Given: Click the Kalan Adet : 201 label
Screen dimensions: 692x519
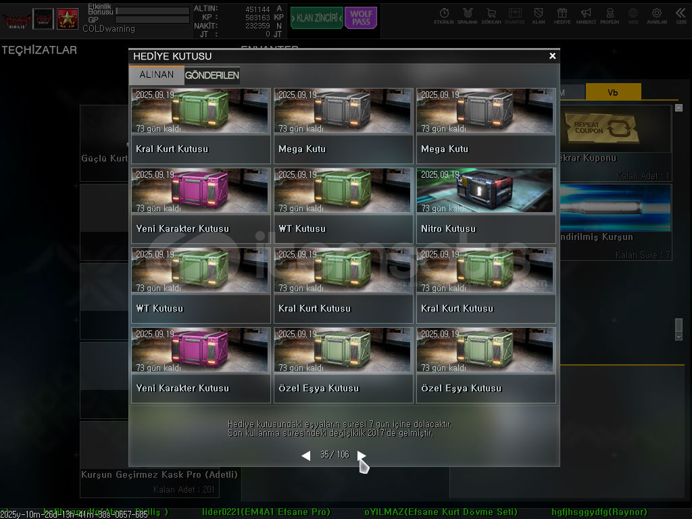Looking at the screenshot, I should tap(184, 489).
